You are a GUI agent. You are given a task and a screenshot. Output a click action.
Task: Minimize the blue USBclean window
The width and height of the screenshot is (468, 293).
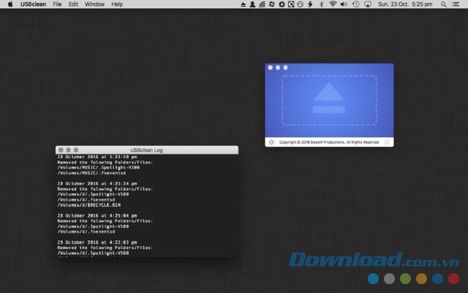click(x=278, y=67)
